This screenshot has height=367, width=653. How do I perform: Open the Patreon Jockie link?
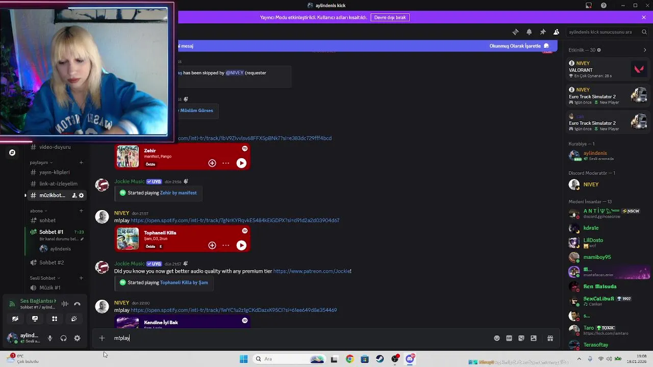pyautogui.click(x=312, y=271)
